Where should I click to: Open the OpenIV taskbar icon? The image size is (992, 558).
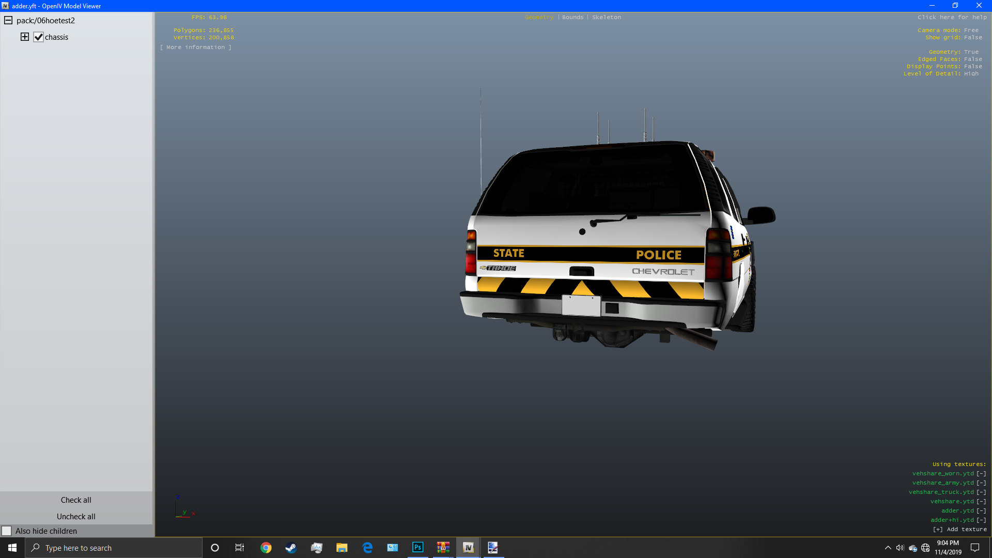click(468, 548)
